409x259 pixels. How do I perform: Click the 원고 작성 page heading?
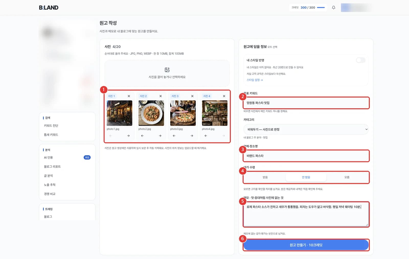pos(108,23)
